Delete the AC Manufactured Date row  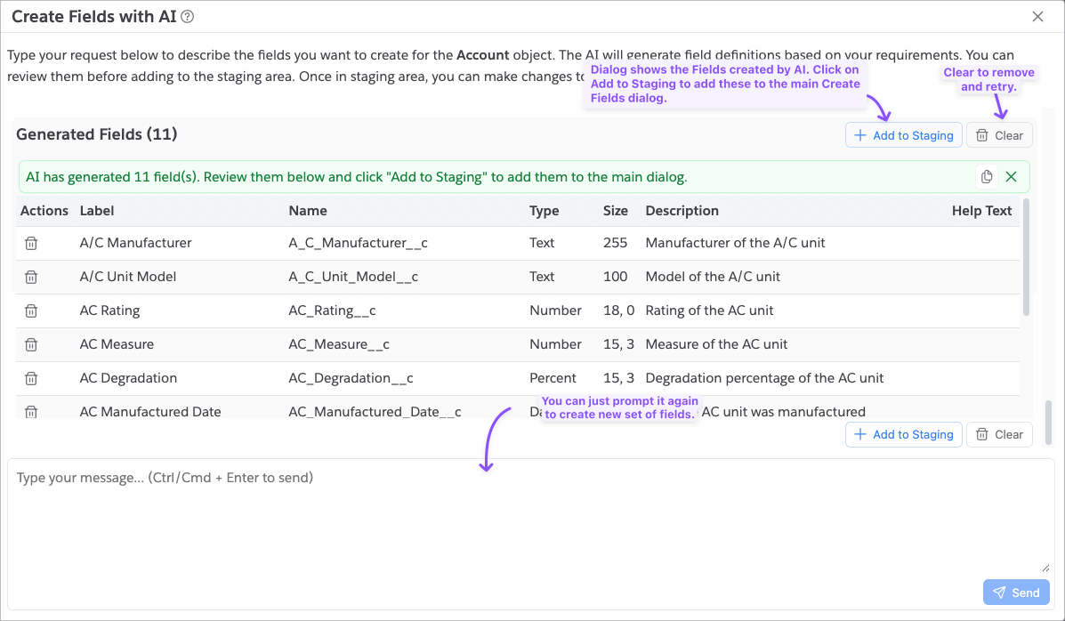(x=31, y=411)
